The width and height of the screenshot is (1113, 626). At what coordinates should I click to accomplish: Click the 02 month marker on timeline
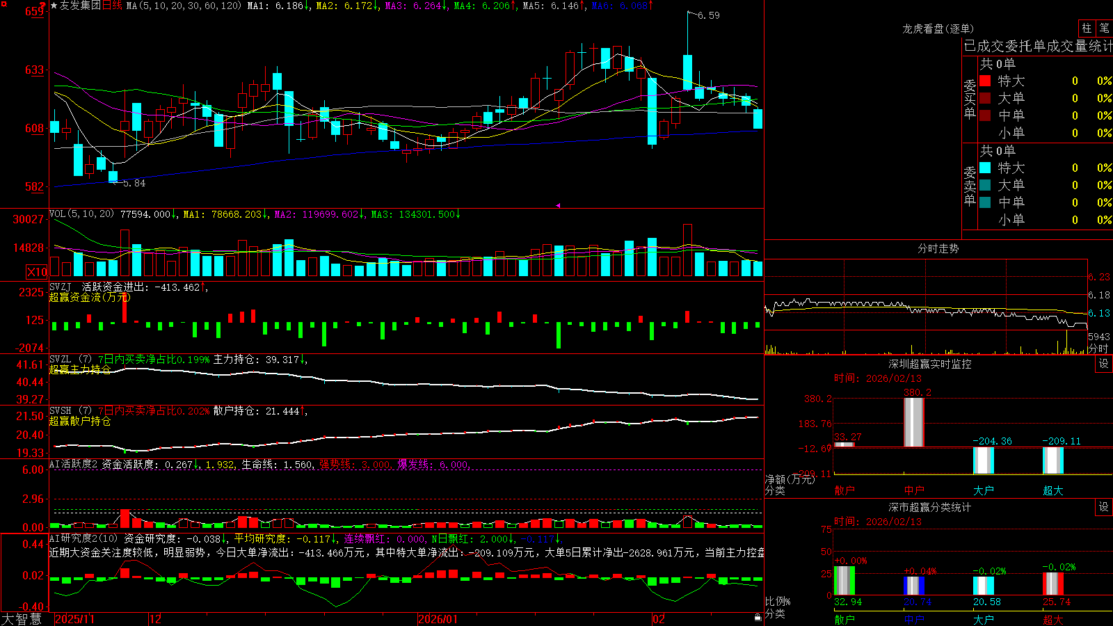(x=659, y=619)
